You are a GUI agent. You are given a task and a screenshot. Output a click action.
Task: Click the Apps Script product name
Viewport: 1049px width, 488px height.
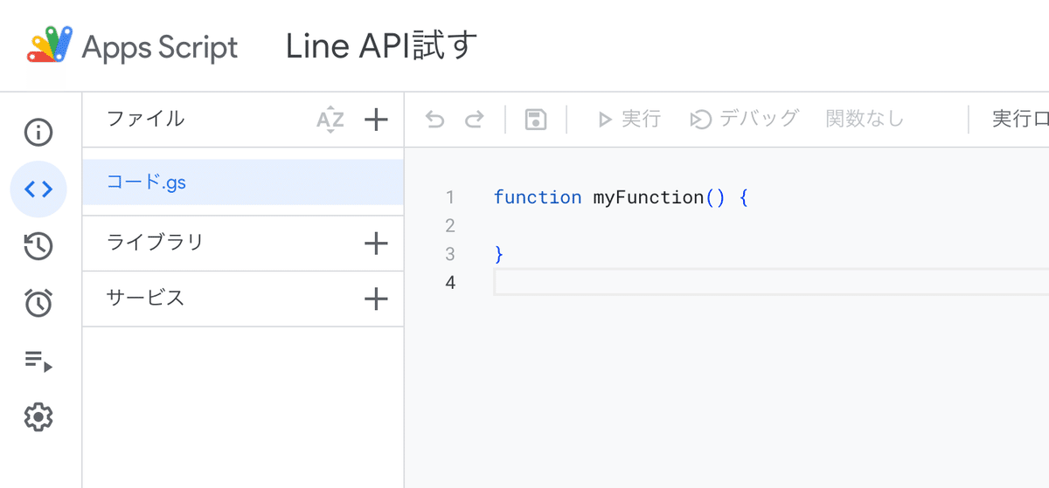coord(160,47)
